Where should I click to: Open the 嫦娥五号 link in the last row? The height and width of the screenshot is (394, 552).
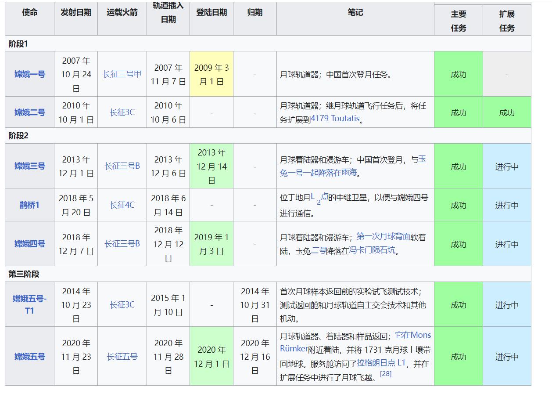(29, 357)
